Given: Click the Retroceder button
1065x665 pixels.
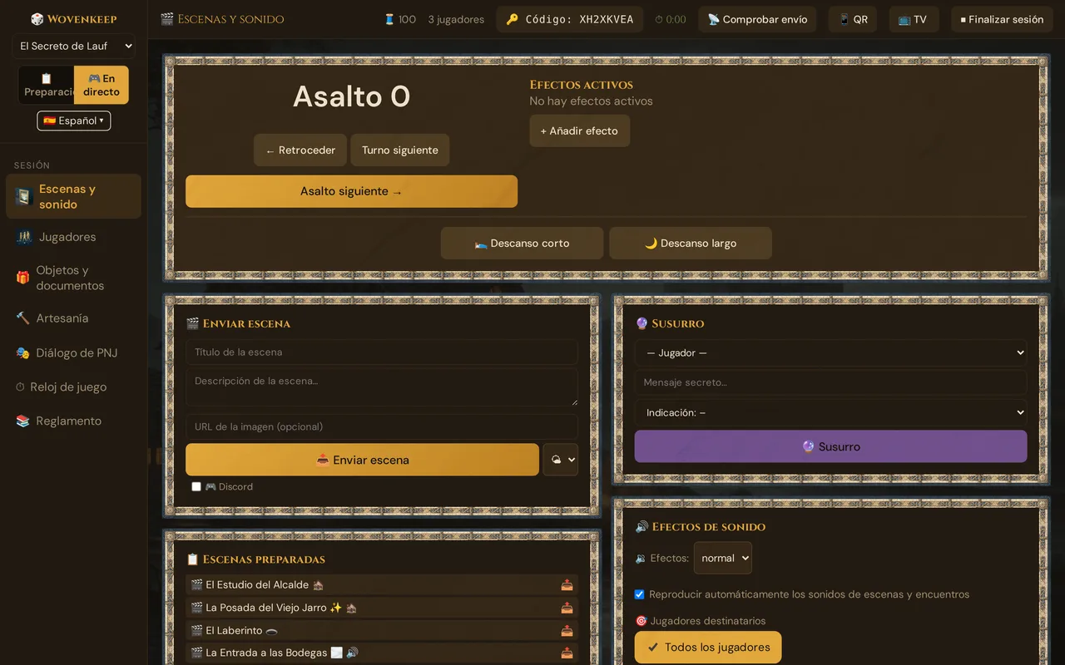Looking at the screenshot, I should [x=300, y=150].
